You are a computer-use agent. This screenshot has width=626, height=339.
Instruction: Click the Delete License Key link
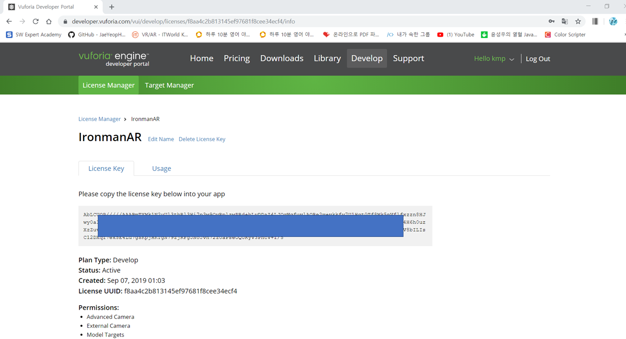[x=202, y=139]
